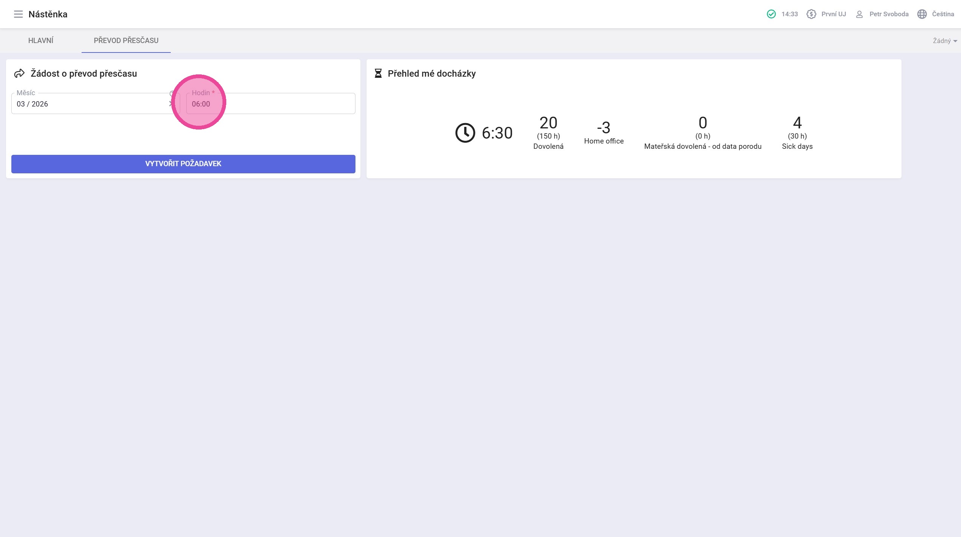Expand the Žádný dropdown
Image resolution: width=961 pixels, height=537 pixels.
click(944, 41)
